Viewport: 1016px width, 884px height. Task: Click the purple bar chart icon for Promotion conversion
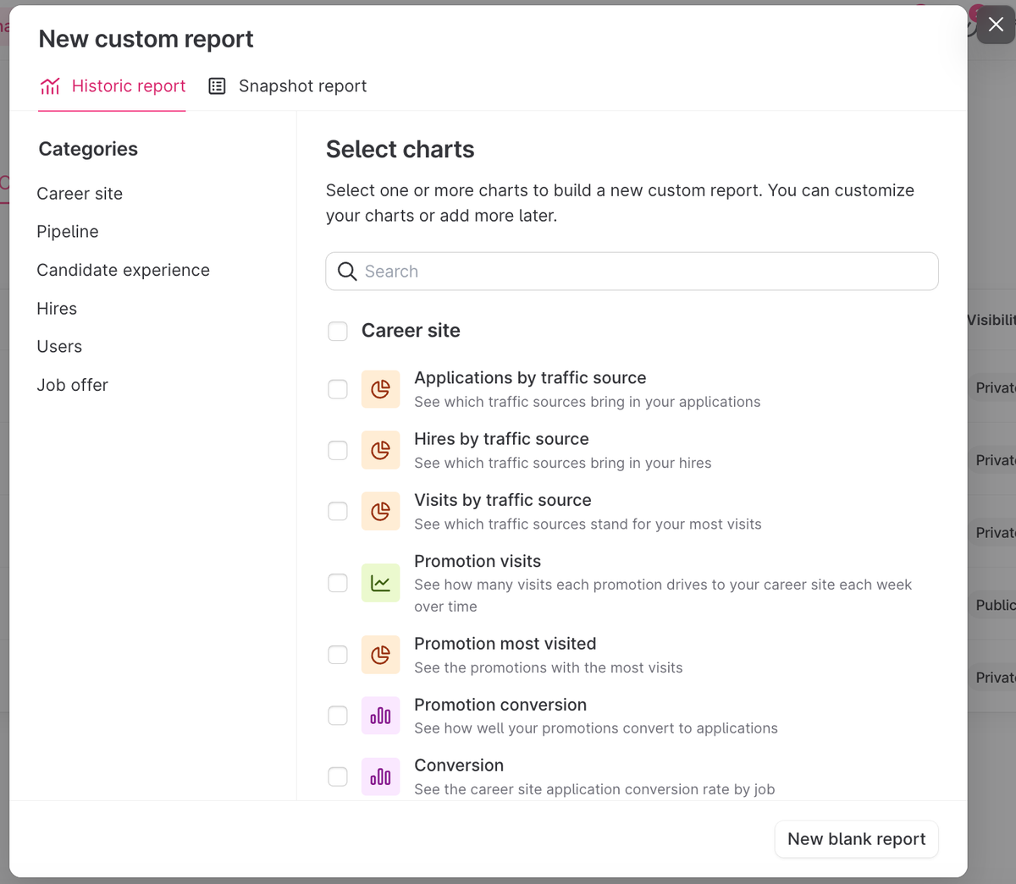(x=380, y=716)
